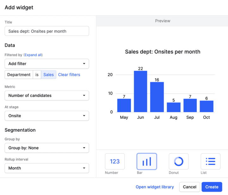Screen dimensions: 228x195
Task: Pick the List widget type icon
Action: 211,161
